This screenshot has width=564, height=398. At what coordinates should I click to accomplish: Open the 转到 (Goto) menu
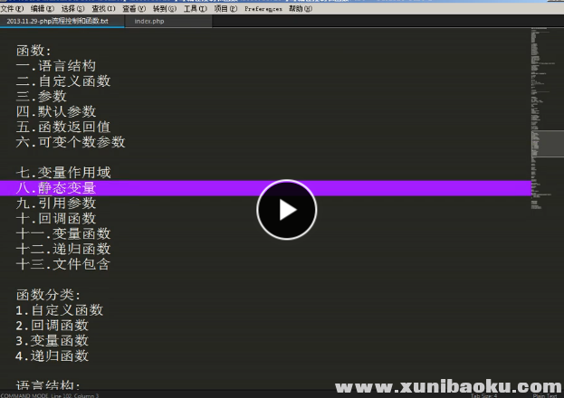pos(165,7)
